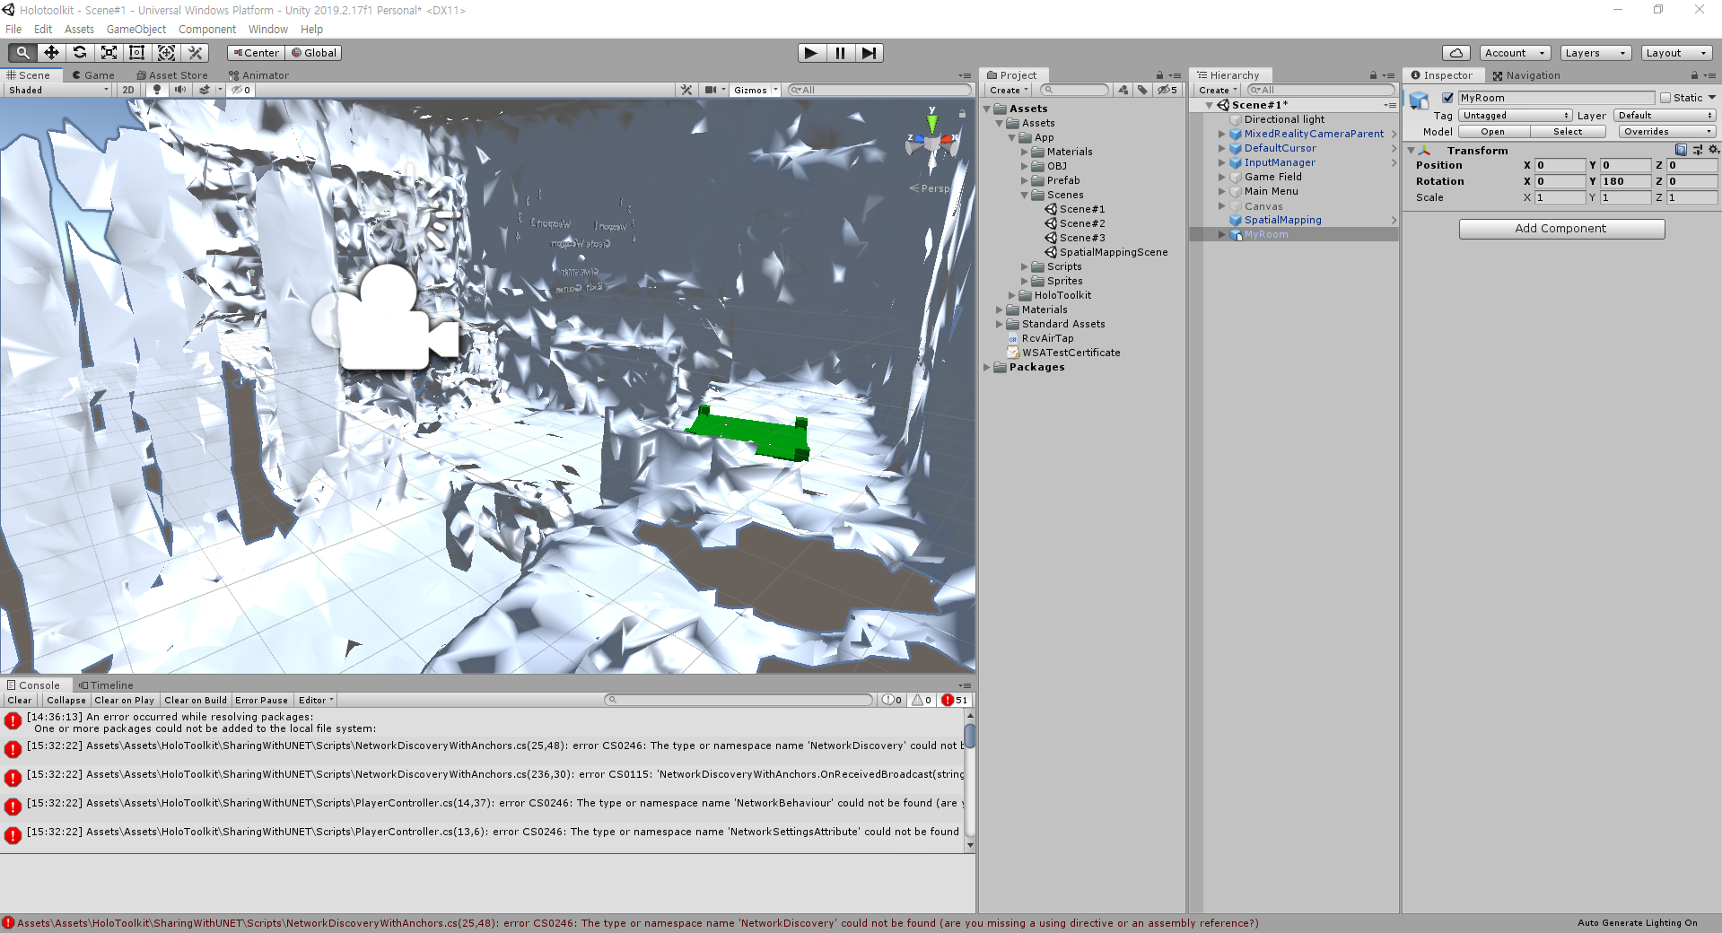The height and width of the screenshot is (933, 1722).
Task: Switch to the Game tab
Action: [x=93, y=75]
